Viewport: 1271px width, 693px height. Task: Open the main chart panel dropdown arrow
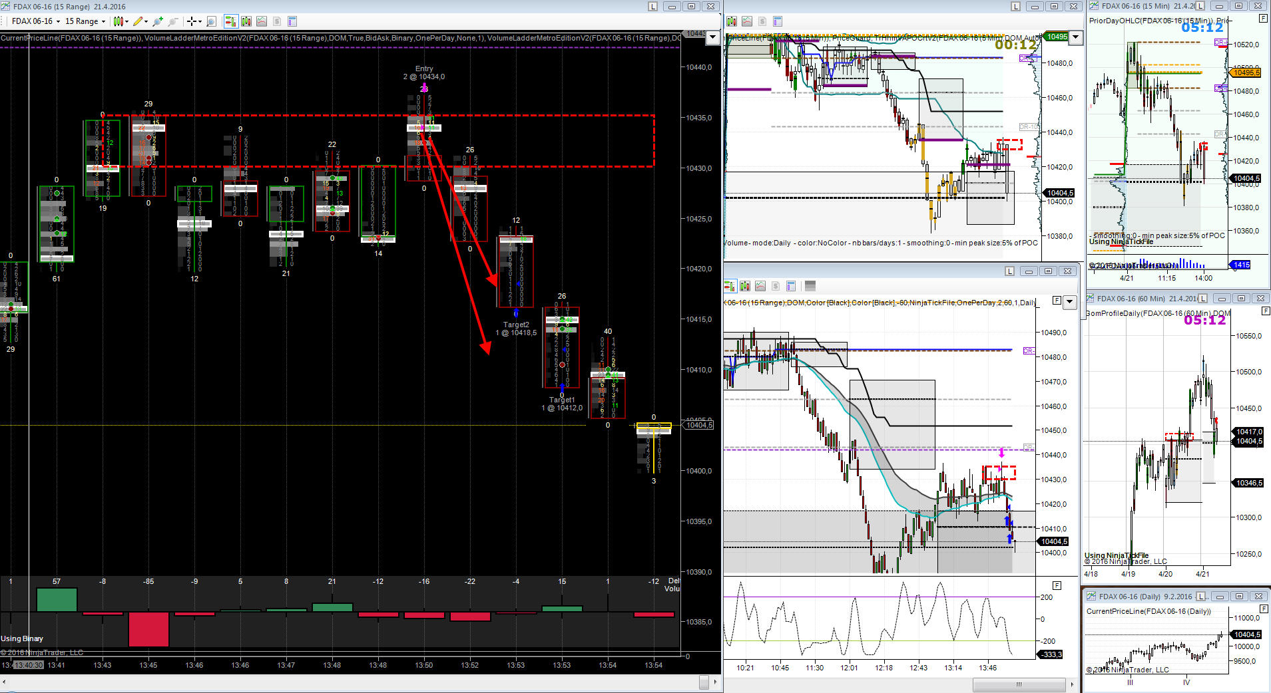point(713,37)
